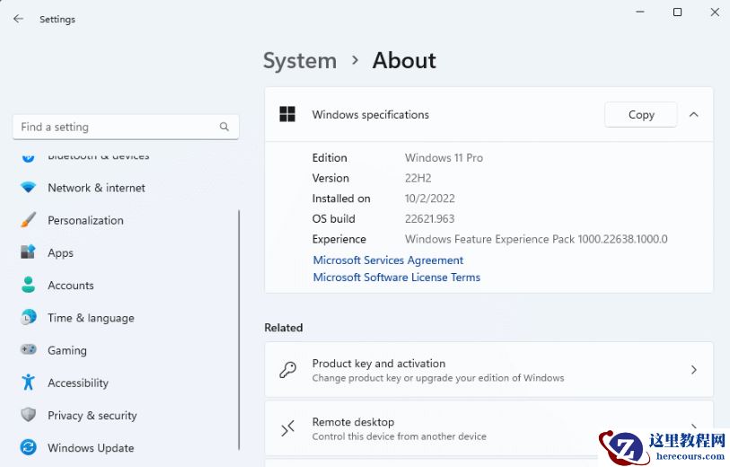This screenshot has height=467, width=730.
Task: Select the Installed on date 10/2/2022
Action: coord(430,198)
